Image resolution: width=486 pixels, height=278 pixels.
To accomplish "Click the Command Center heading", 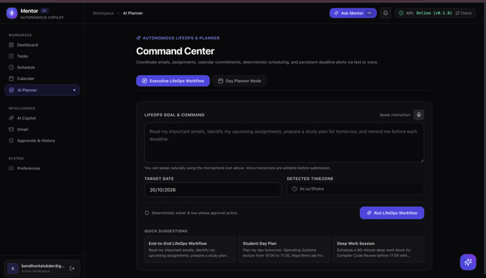I will pyautogui.click(x=175, y=51).
